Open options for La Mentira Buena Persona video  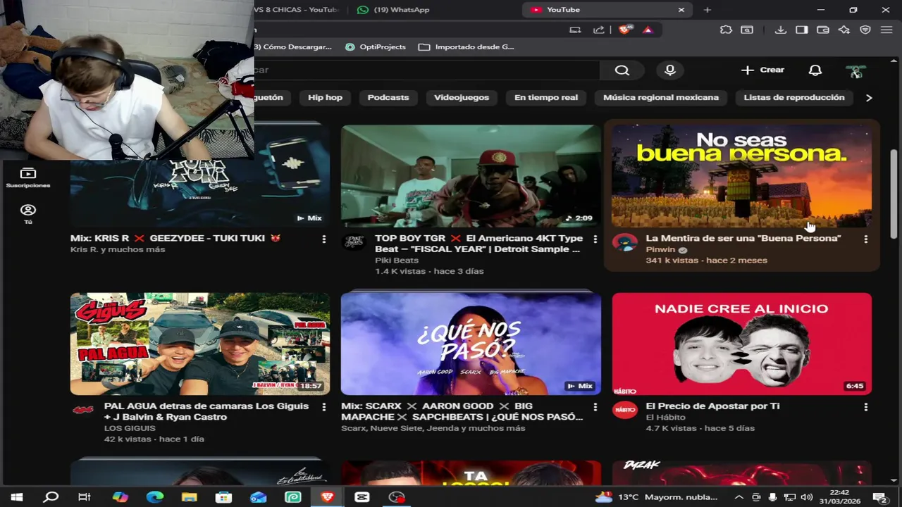pyautogui.click(x=865, y=239)
